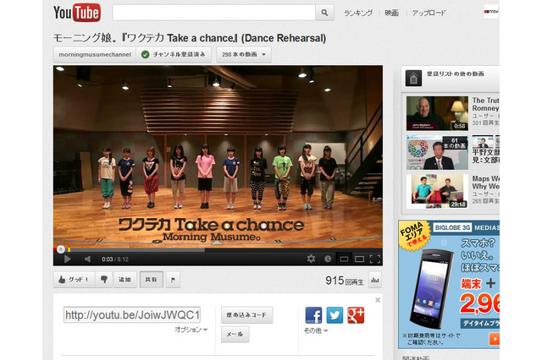The image size is (542, 360).
Task: Click the search magnifier button
Action: pyautogui.click(x=324, y=13)
